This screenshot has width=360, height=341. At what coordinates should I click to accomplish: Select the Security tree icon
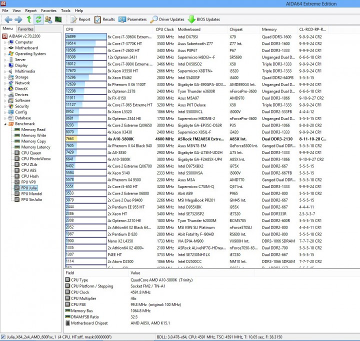11,106
